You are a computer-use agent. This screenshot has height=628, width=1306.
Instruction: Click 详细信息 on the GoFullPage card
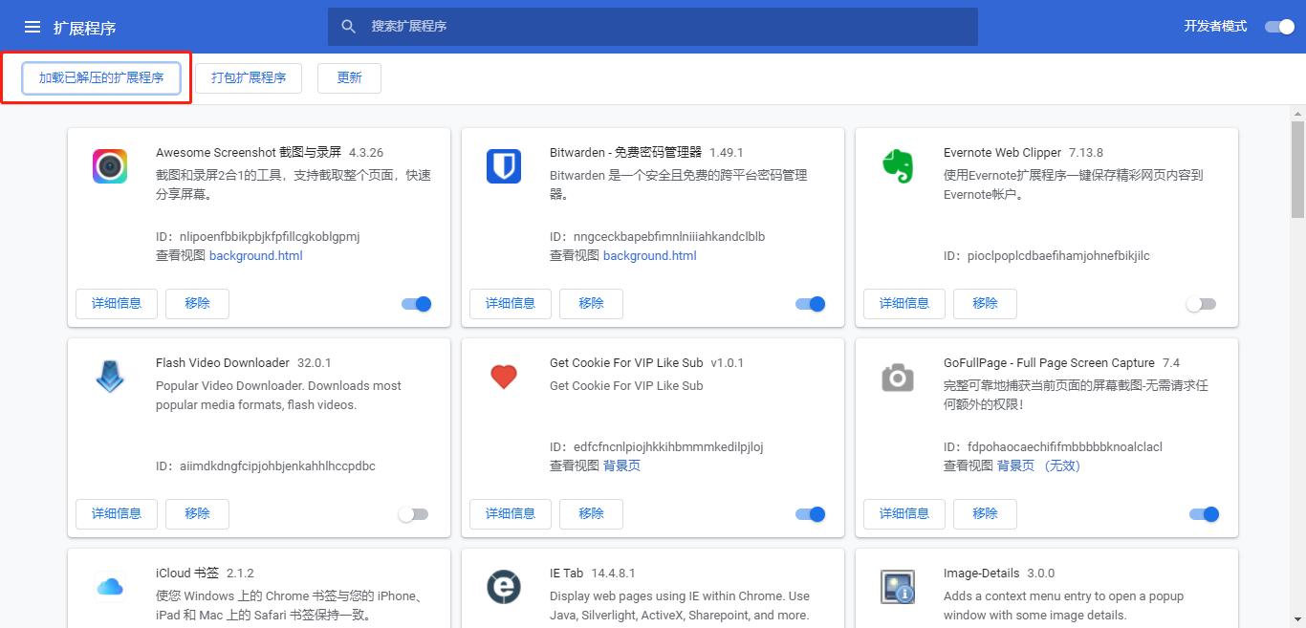(x=903, y=513)
